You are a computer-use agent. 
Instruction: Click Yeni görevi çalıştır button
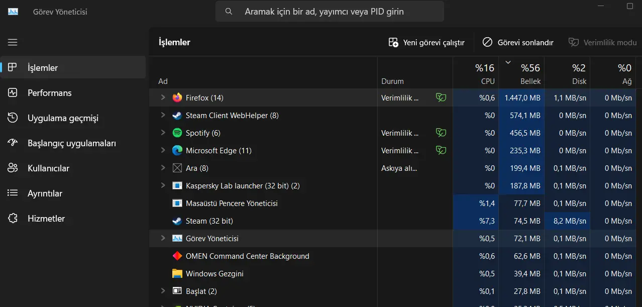pyautogui.click(x=426, y=43)
